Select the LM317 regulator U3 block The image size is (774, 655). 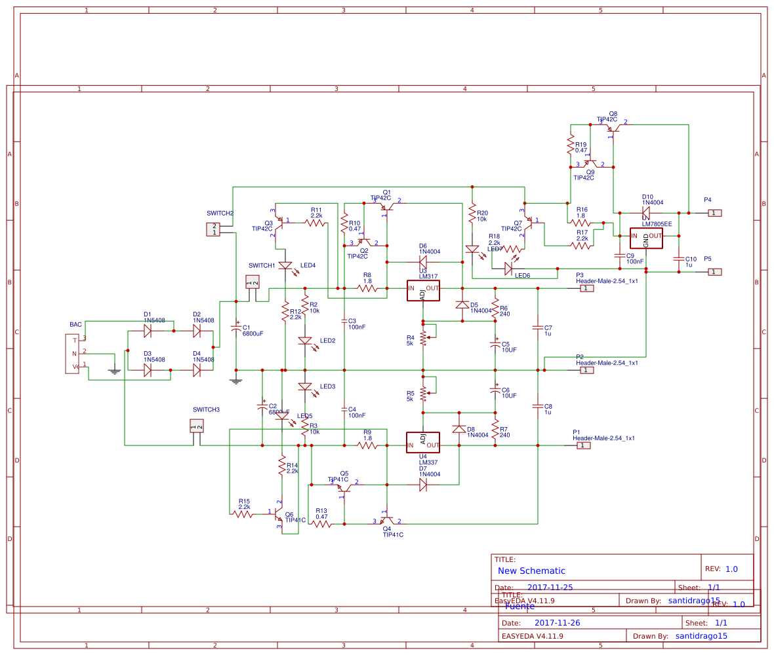(423, 290)
